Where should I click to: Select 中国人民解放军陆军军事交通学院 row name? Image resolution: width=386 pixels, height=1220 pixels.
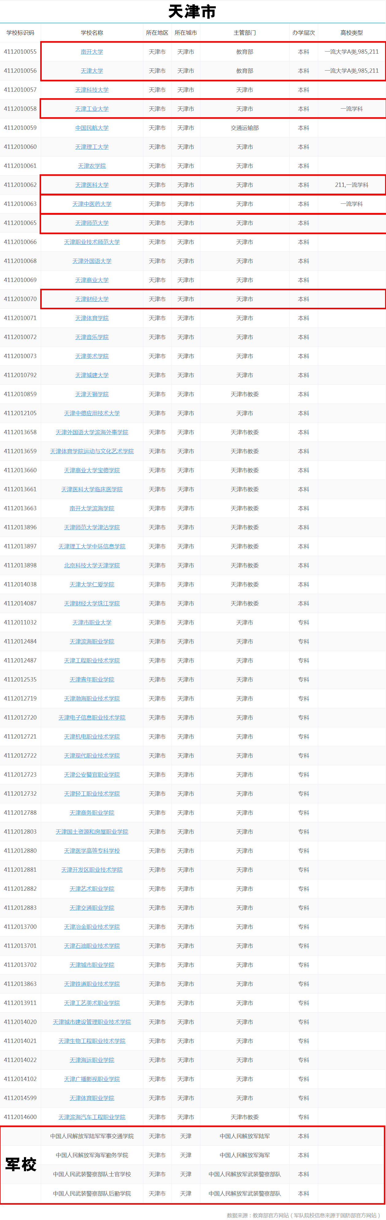(x=92, y=1136)
